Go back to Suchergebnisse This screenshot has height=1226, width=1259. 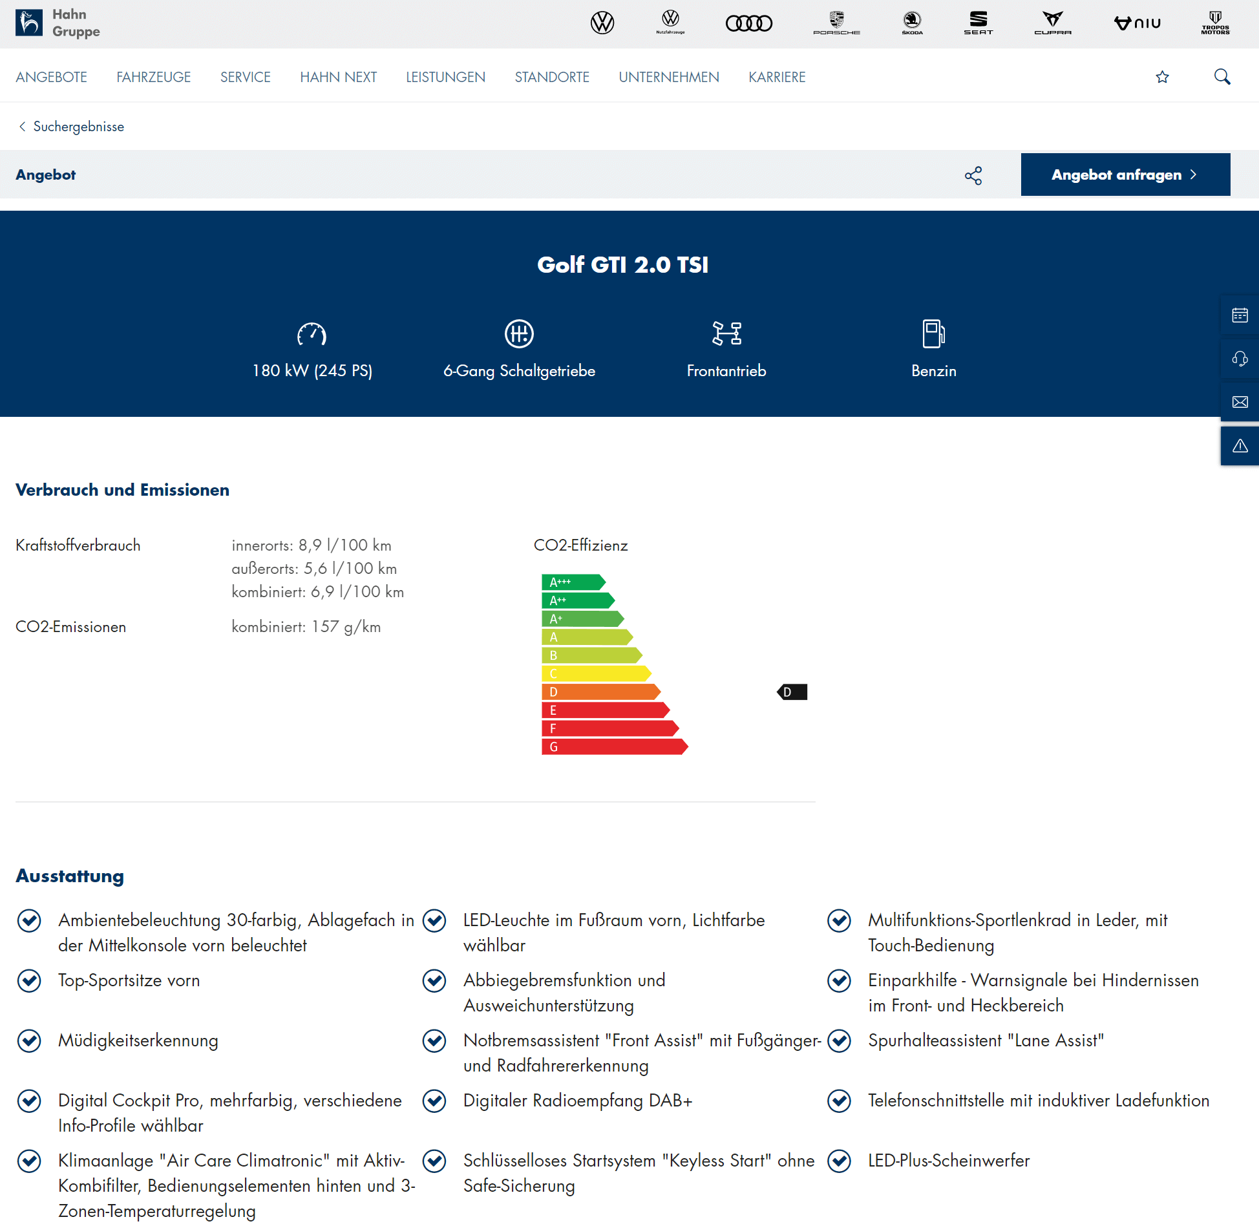(79, 127)
